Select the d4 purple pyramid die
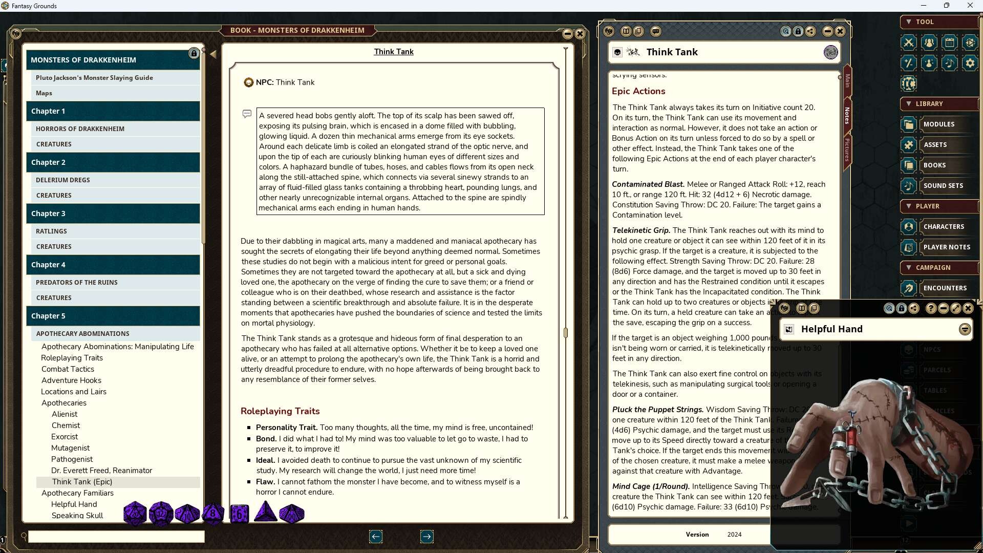Viewport: 983px width, 553px height. 265,512
